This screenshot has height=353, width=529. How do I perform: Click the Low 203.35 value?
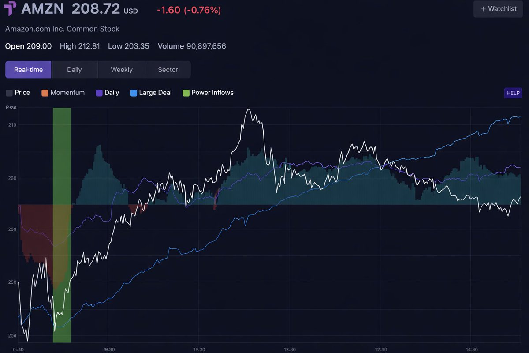[x=129, y=46]
